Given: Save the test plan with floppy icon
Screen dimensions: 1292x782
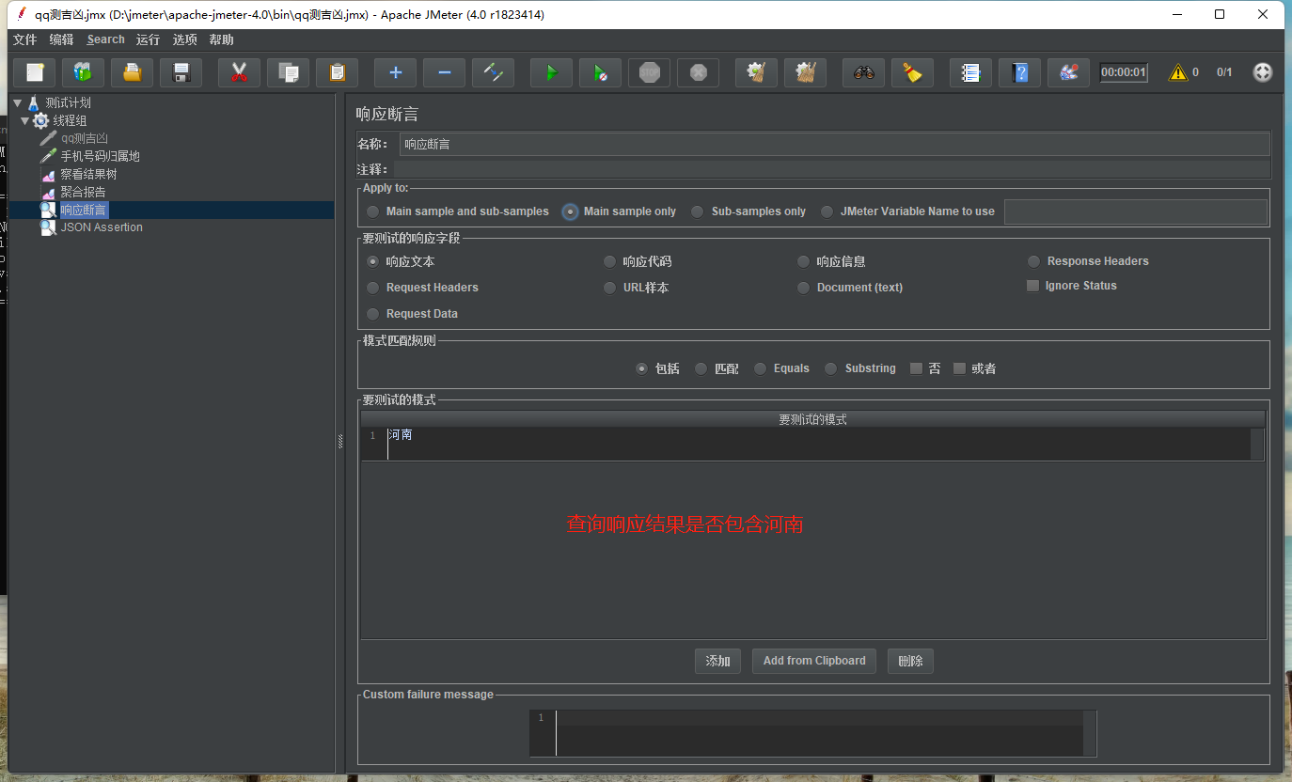Looking at the screenshot, I should pos(181,72).
